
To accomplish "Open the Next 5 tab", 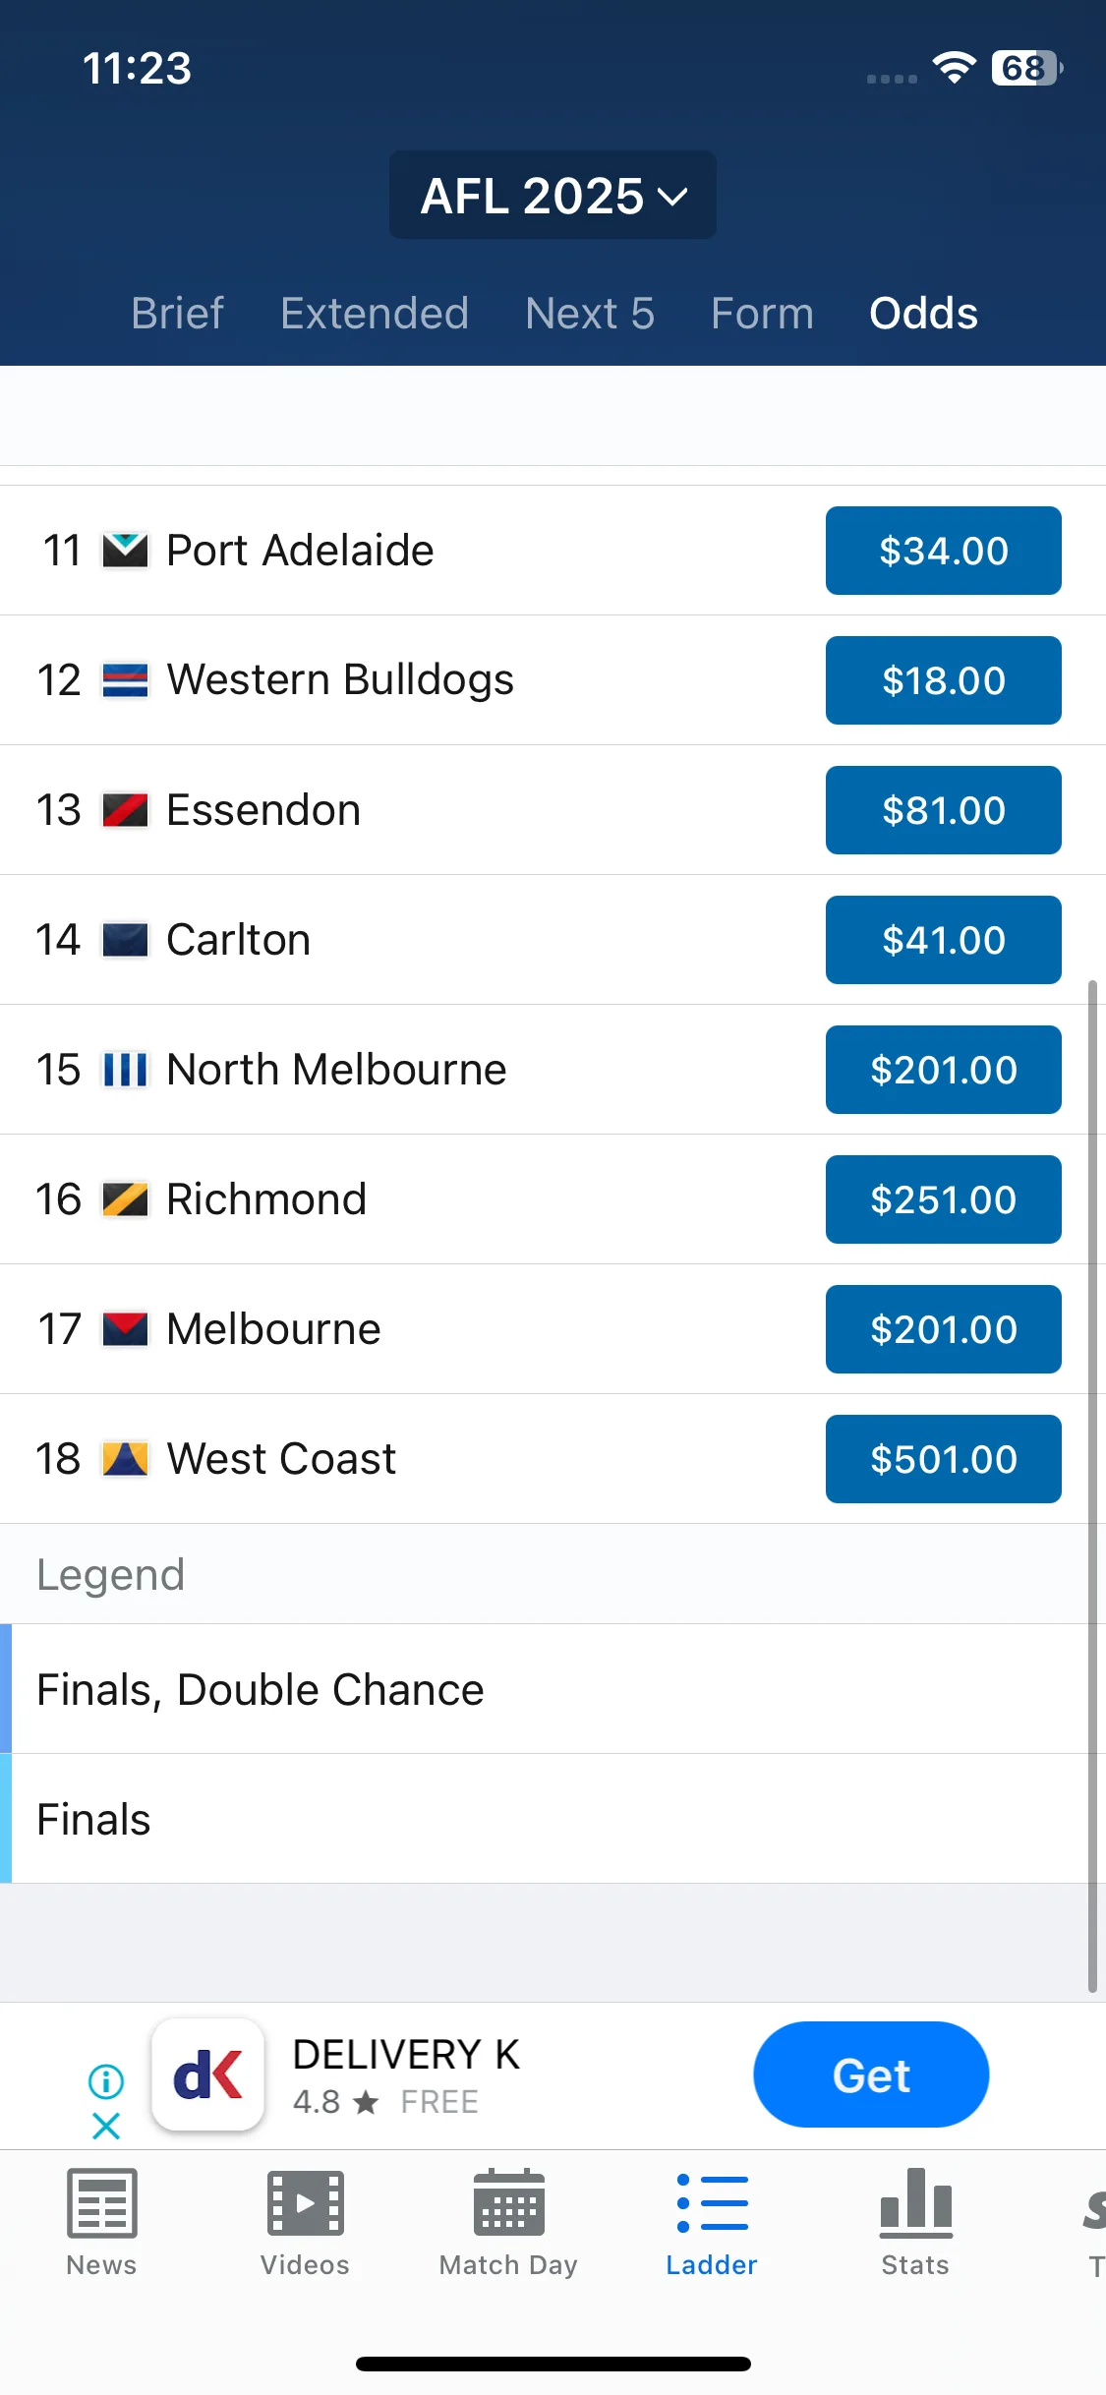I will click(590, 314).
